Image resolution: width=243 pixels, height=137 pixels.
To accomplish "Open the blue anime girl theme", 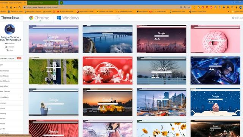I will 215,70.
